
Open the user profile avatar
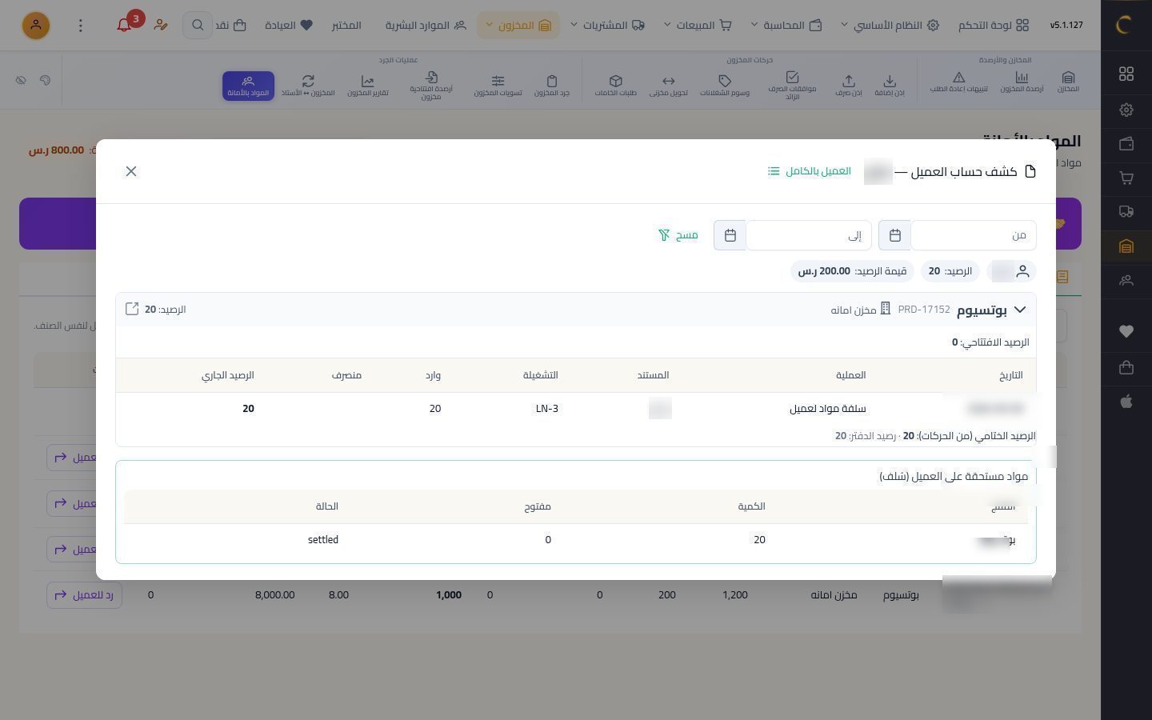click(x=35, y=26)
